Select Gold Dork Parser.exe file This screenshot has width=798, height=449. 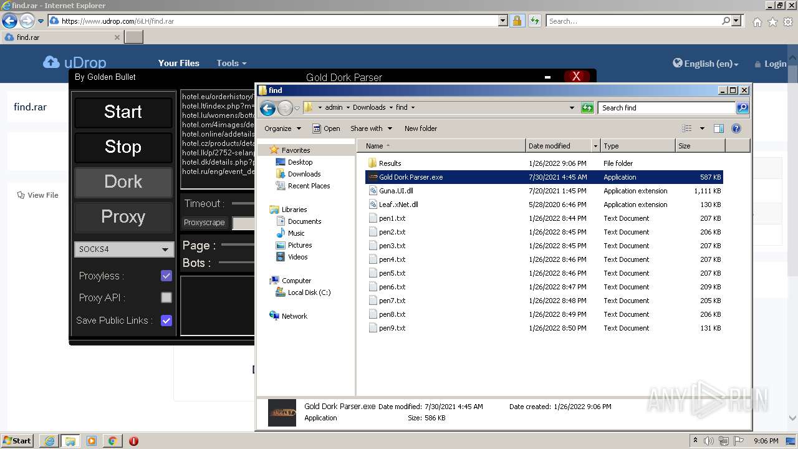(544, 177)
